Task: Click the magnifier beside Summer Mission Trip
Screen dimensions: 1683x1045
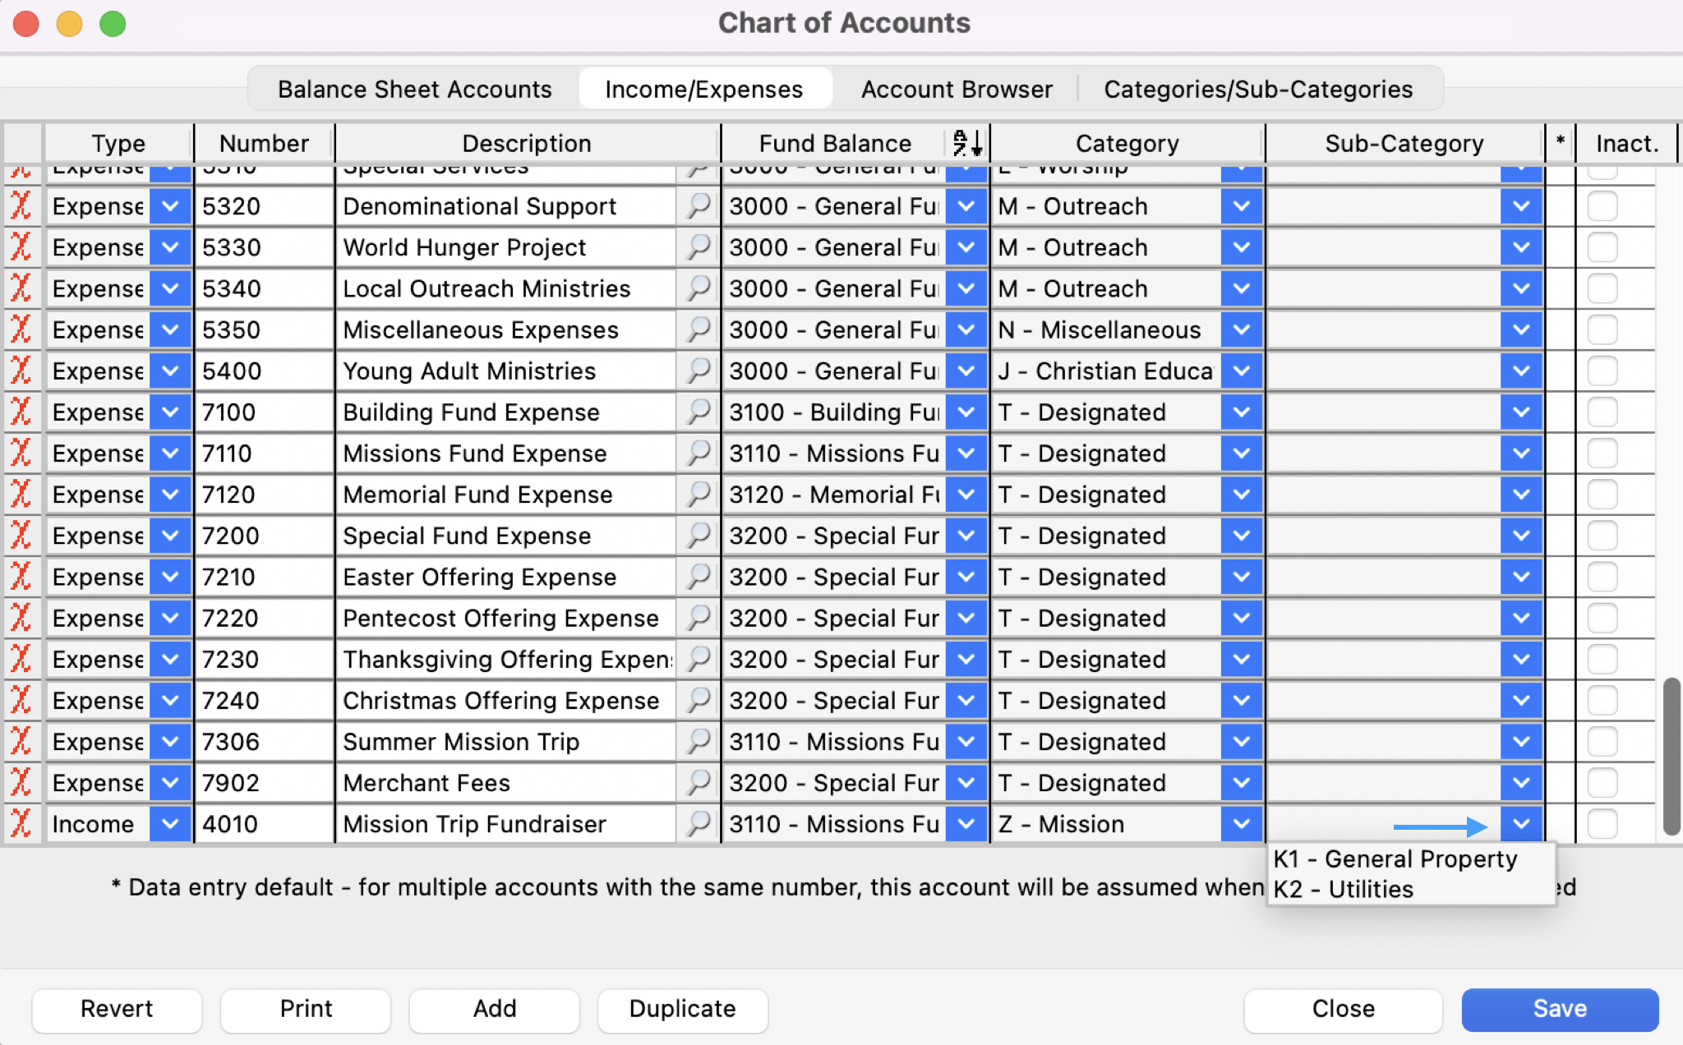Action: tap(699, 742)
